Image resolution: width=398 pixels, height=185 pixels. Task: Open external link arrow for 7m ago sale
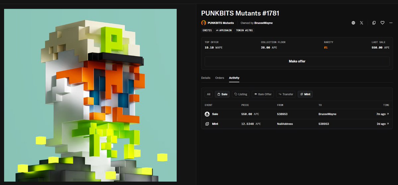coord(388,114)
